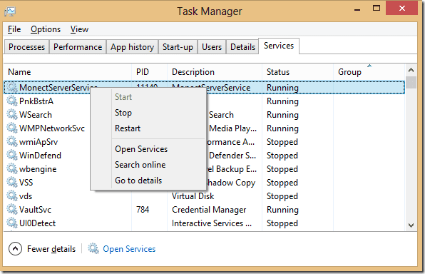Click the gear icon beside UI0Detect

(12, 223)
